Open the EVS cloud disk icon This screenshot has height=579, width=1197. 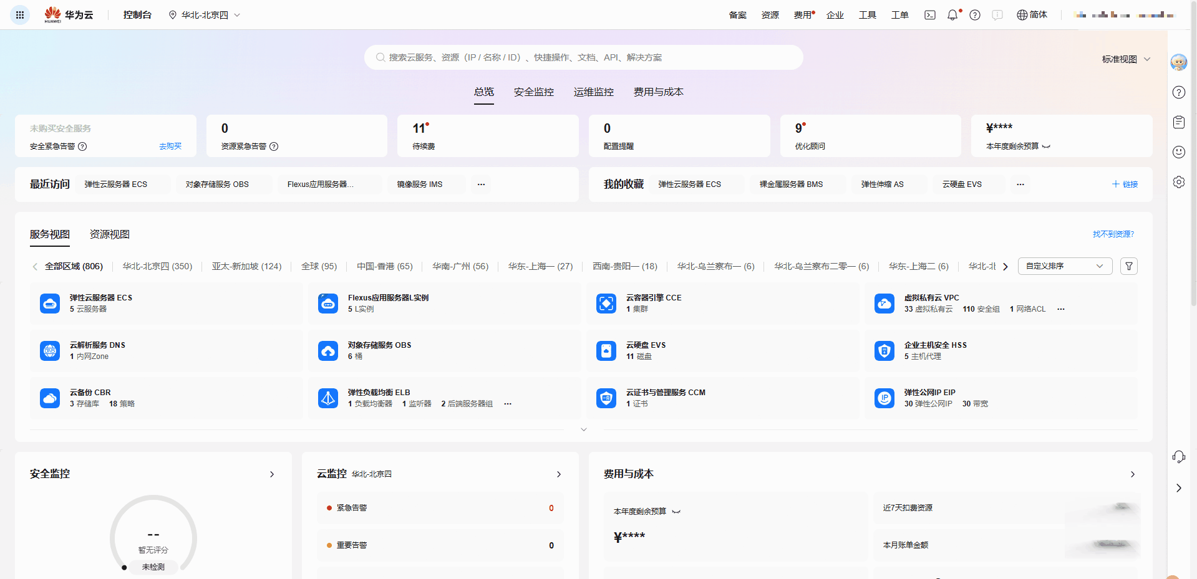(606, 351)
